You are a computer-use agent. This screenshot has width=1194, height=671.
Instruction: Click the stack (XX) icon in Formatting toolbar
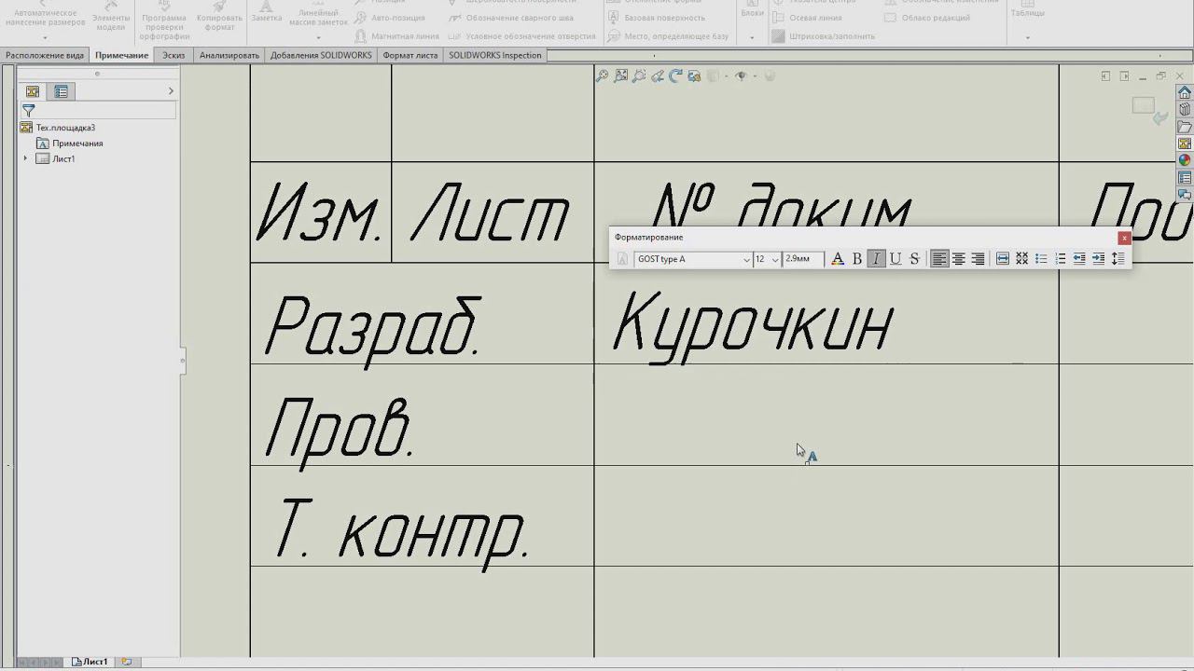(x=1022, y=259)
